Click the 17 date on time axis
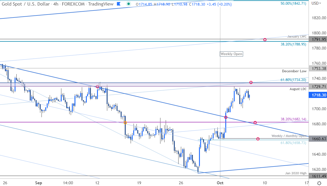 306,183
